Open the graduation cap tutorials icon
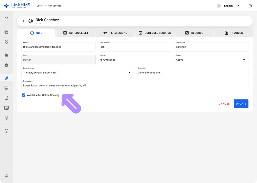 [6, 176]
